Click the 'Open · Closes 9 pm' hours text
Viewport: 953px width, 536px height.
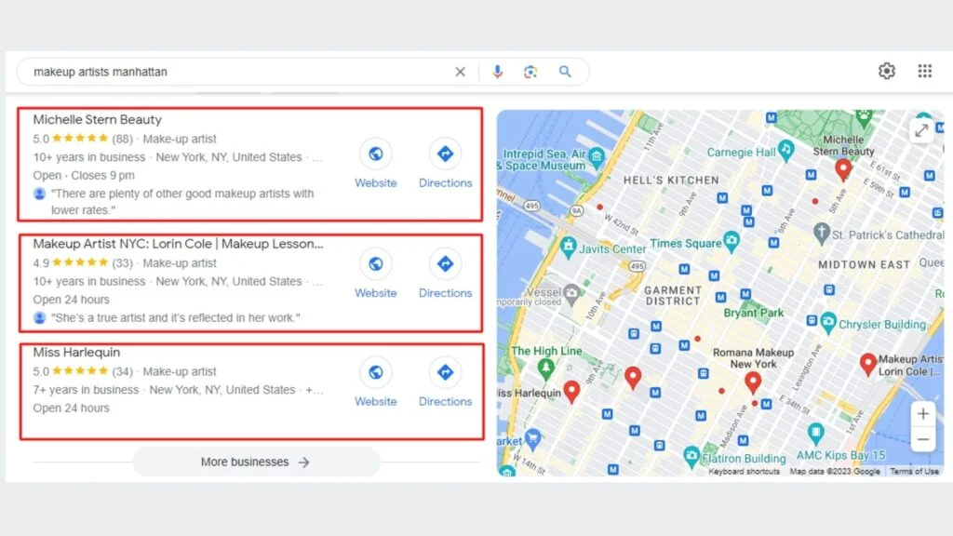(x=84, y=176)
